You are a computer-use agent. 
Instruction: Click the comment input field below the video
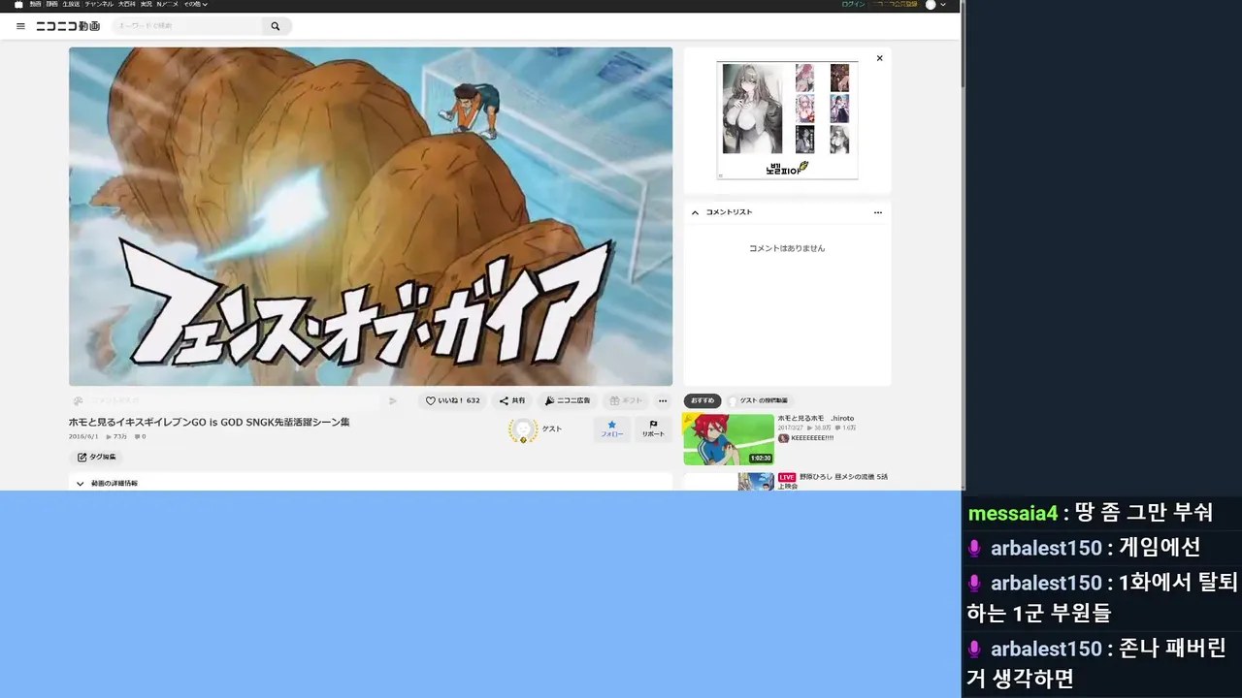click(233, 400)
